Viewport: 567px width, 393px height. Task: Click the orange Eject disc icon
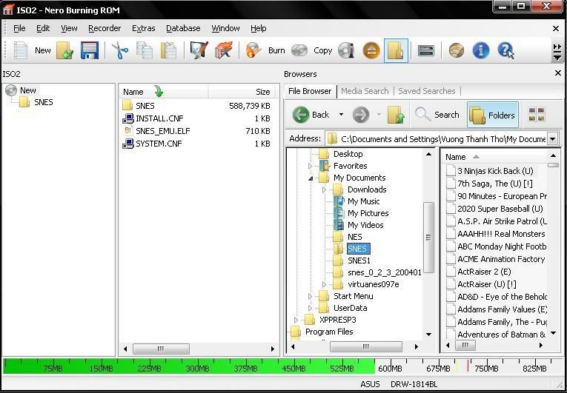(x=371, y=50)
